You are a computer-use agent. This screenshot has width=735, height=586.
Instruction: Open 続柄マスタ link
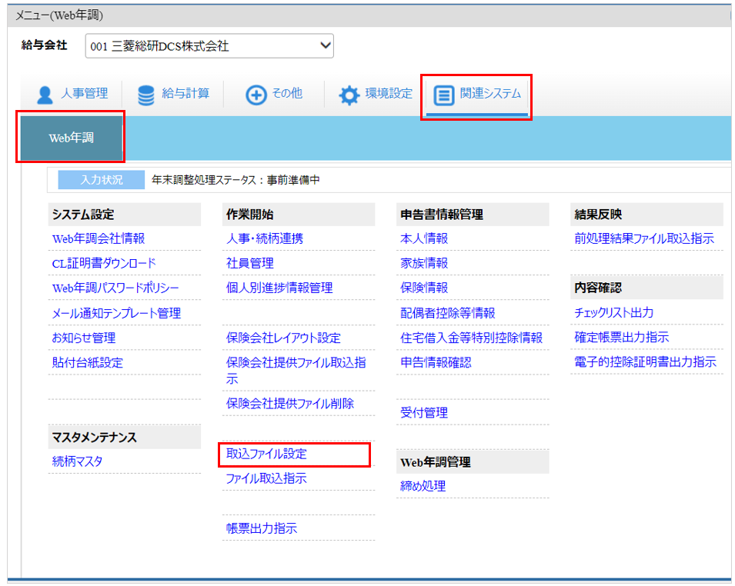point(77,461)
